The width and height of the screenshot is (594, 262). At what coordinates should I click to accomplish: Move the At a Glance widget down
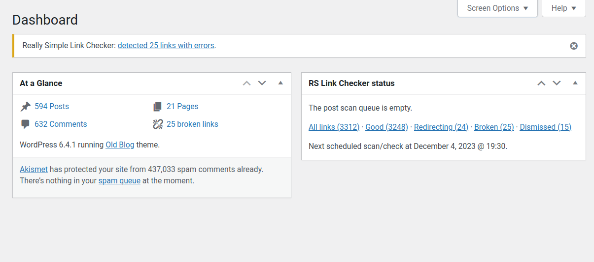[x=262, y=83]
